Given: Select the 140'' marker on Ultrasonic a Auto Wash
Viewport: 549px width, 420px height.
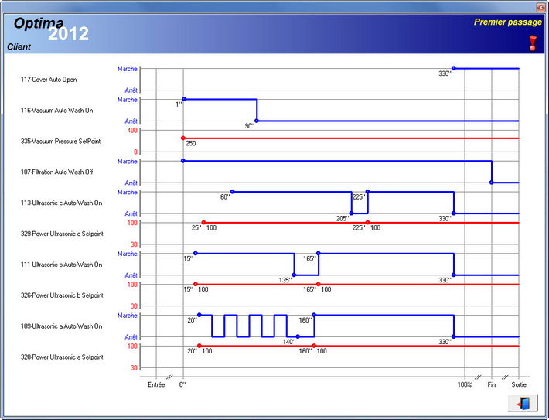Looking at the screenshot, I should coord(298,336).
